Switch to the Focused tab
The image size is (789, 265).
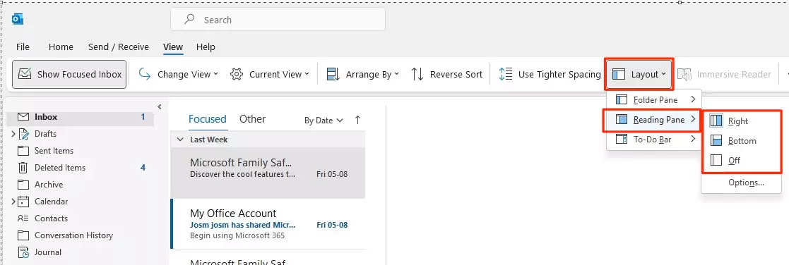(207, 119)
